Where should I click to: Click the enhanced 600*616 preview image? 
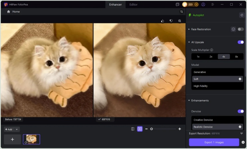[139, 70]
